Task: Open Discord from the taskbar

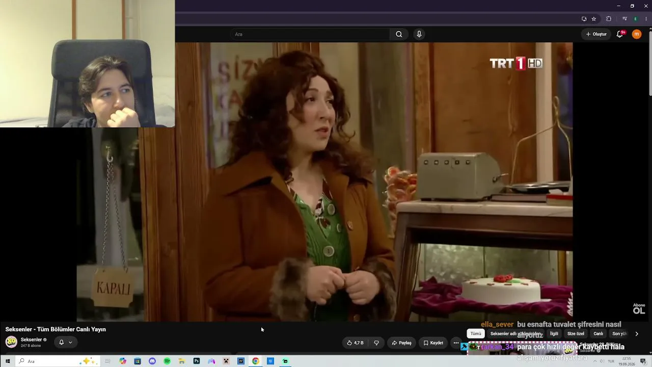Action: point(152,361)
